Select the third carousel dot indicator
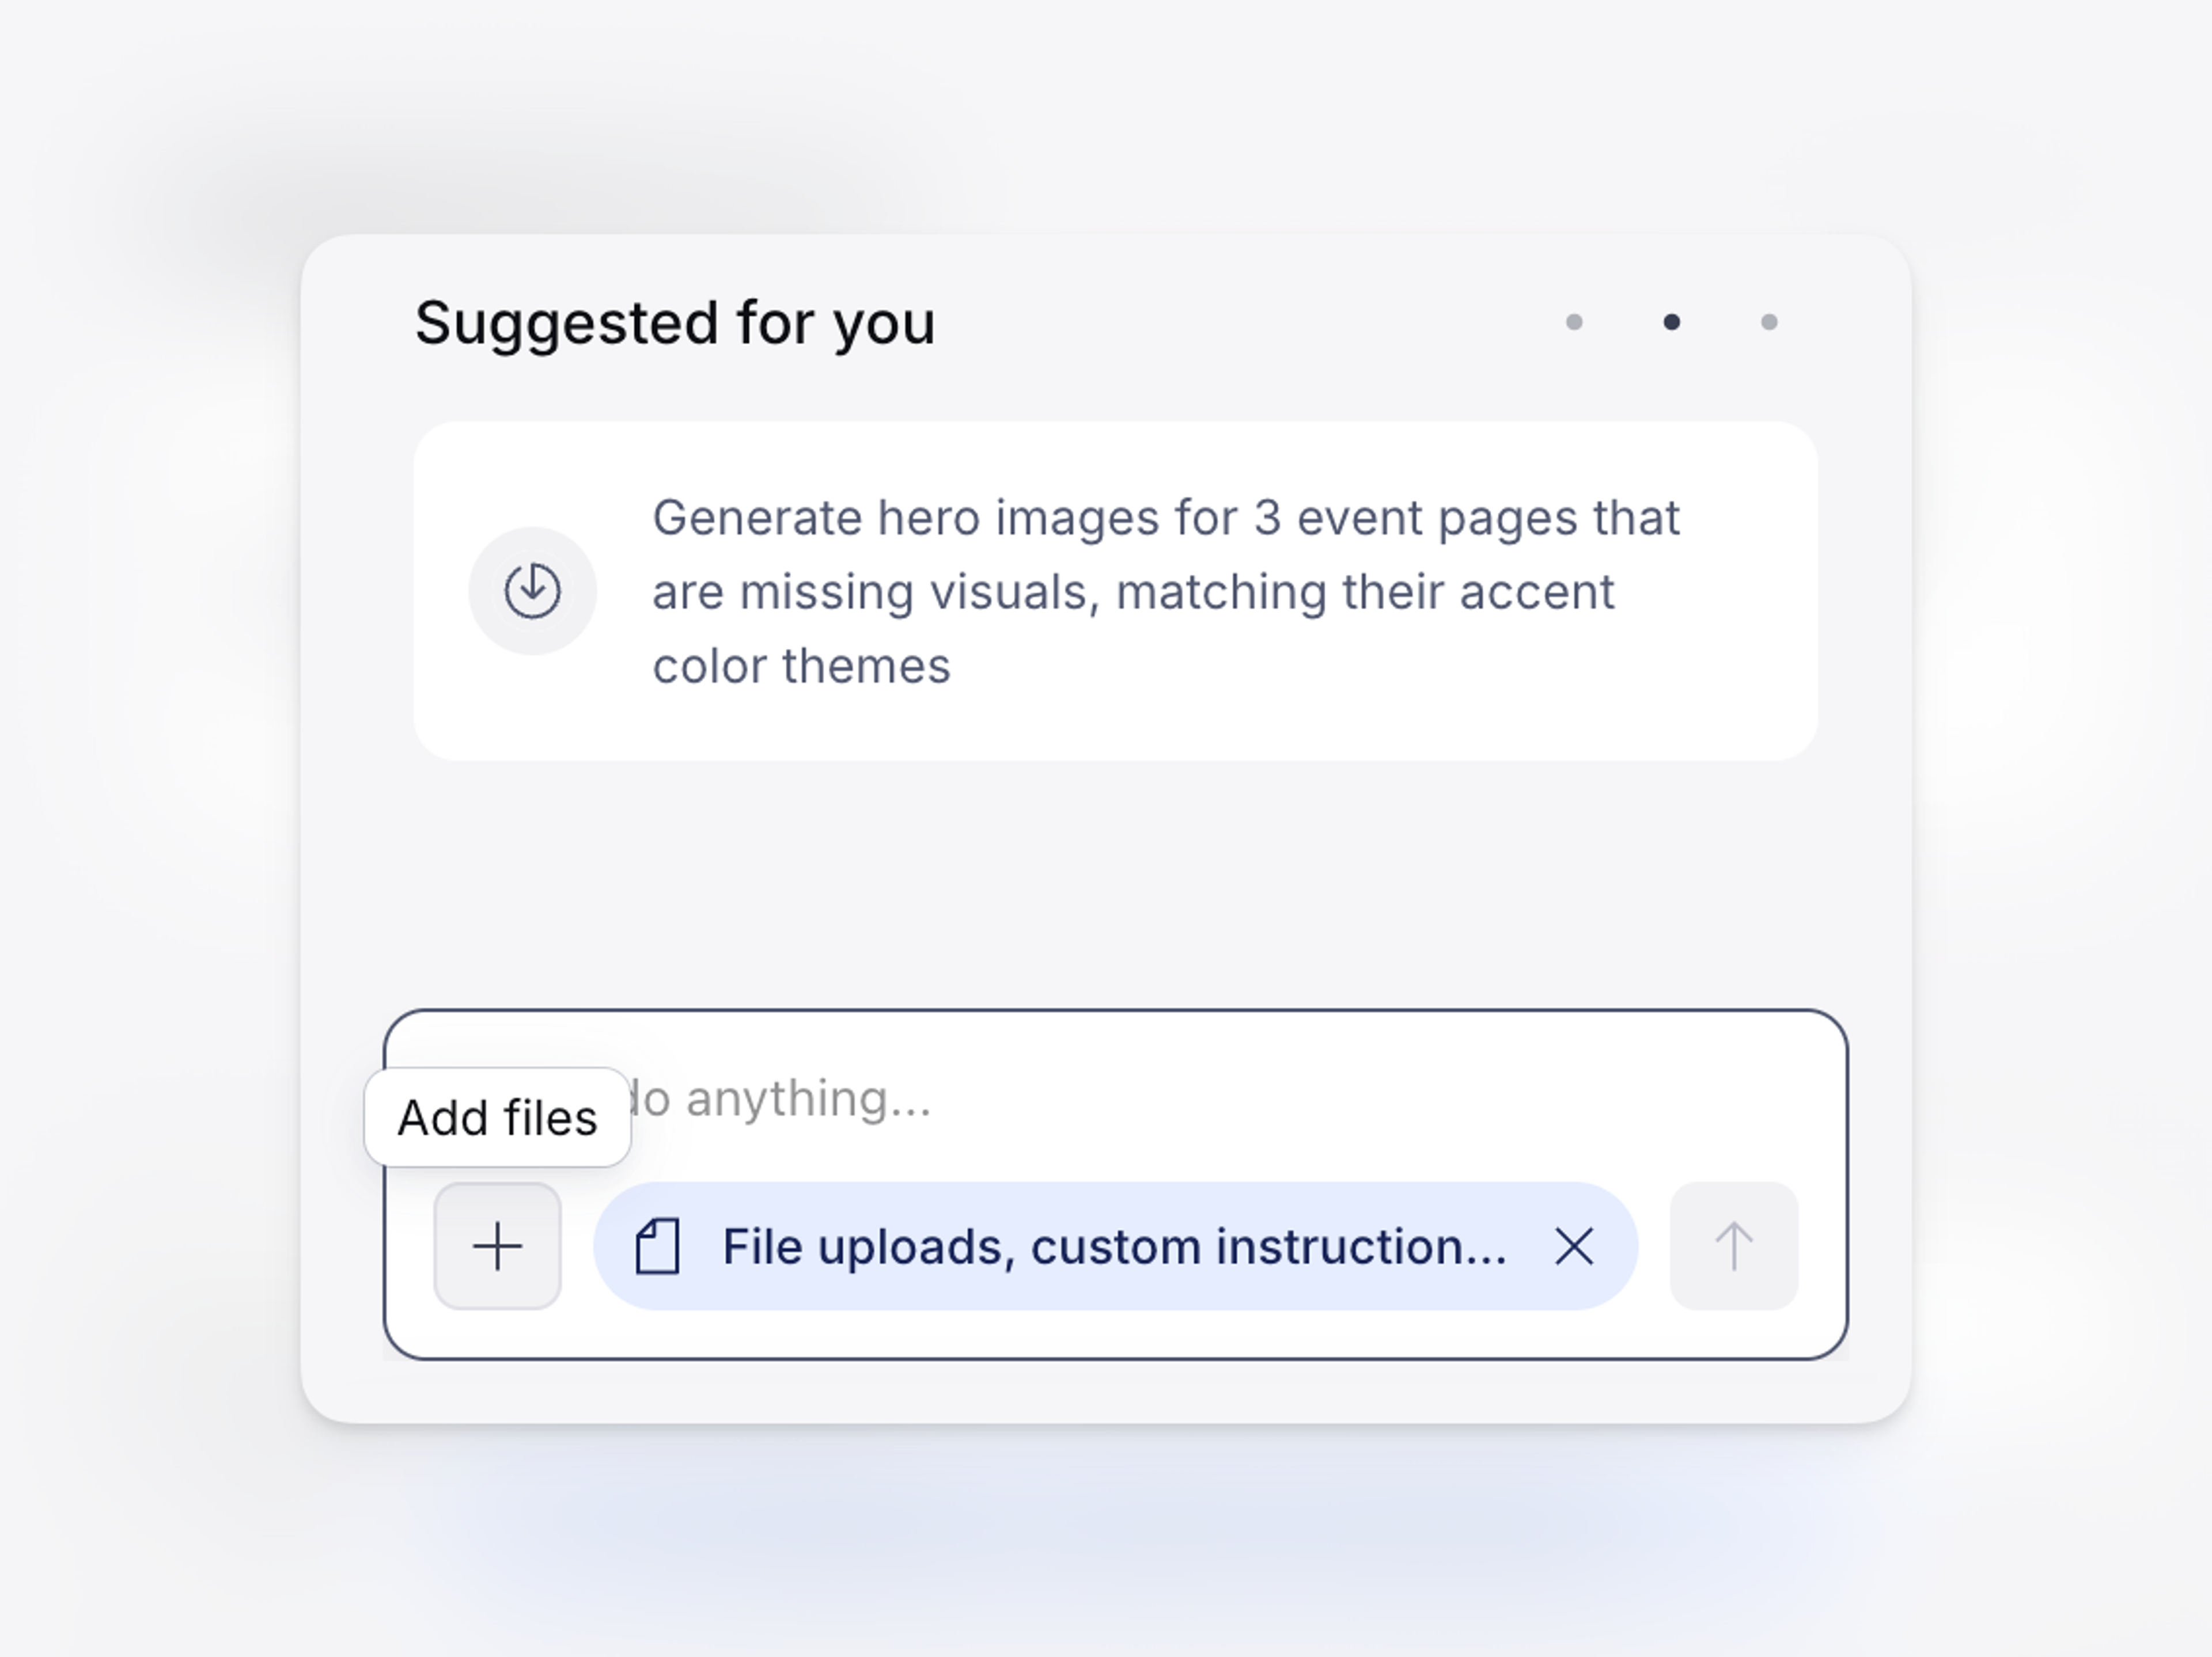2212x1657 pixels. tap(1769, 321)
